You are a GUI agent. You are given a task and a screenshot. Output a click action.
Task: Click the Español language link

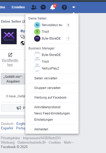(7, 128)
